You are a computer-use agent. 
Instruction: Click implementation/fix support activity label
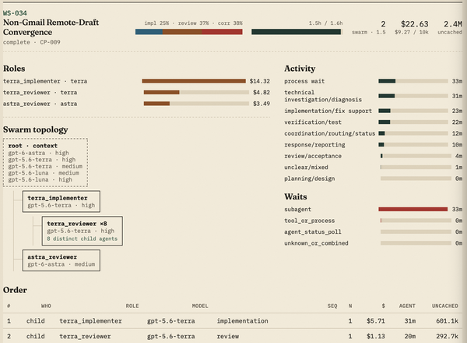click(x=328, y=111)
